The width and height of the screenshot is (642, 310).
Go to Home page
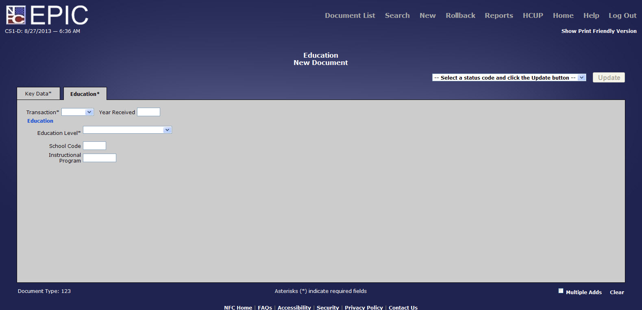tap(563, 15)
